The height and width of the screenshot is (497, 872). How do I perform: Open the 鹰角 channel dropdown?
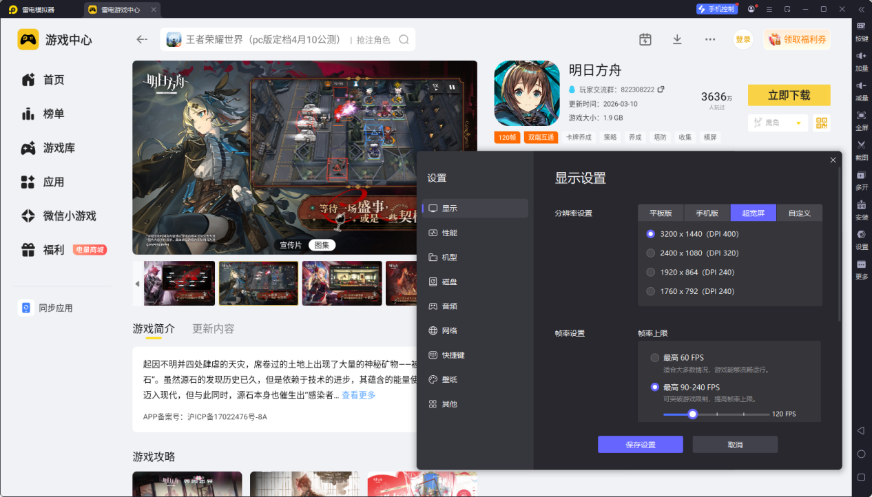[x=778, y=123]
